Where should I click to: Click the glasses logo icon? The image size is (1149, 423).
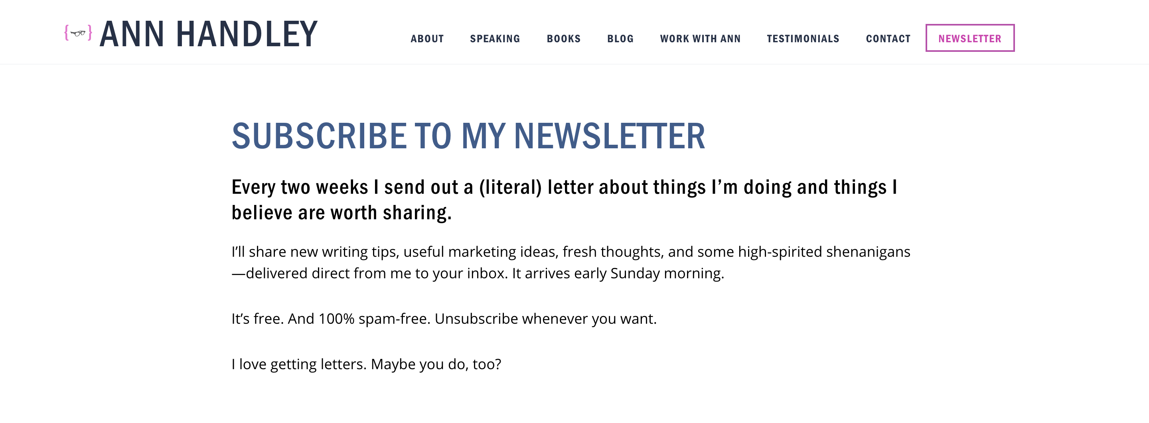click(78, 33)
